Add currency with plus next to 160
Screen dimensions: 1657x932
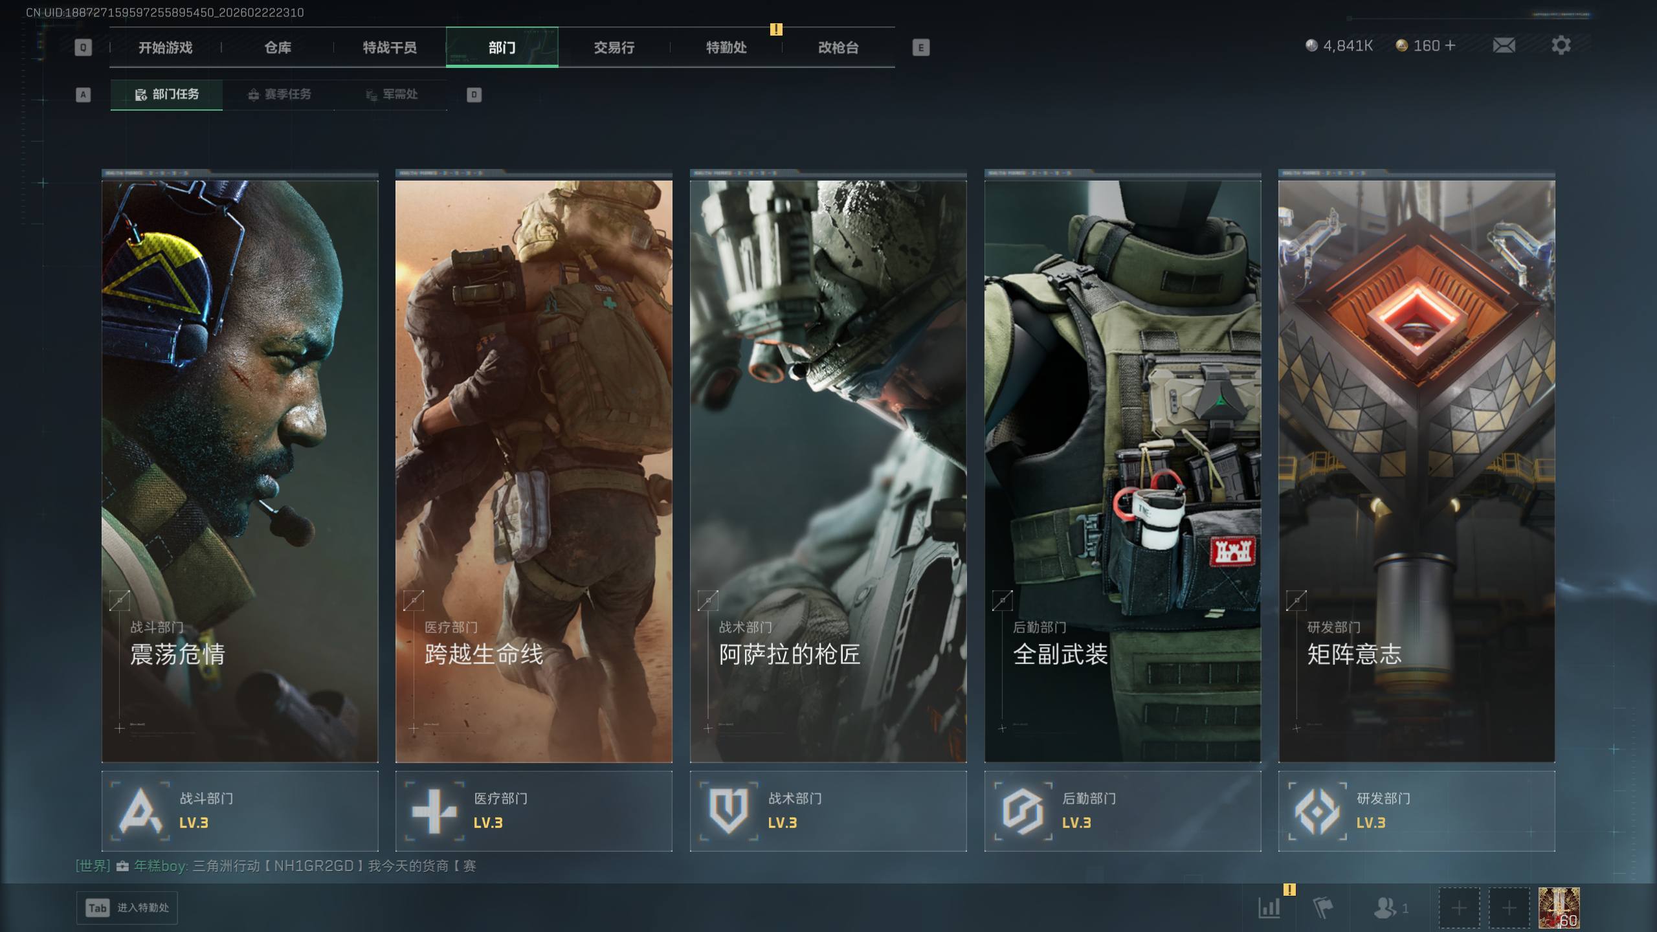pos(1450,45)
